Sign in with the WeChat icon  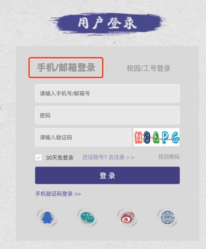[87, 217]
